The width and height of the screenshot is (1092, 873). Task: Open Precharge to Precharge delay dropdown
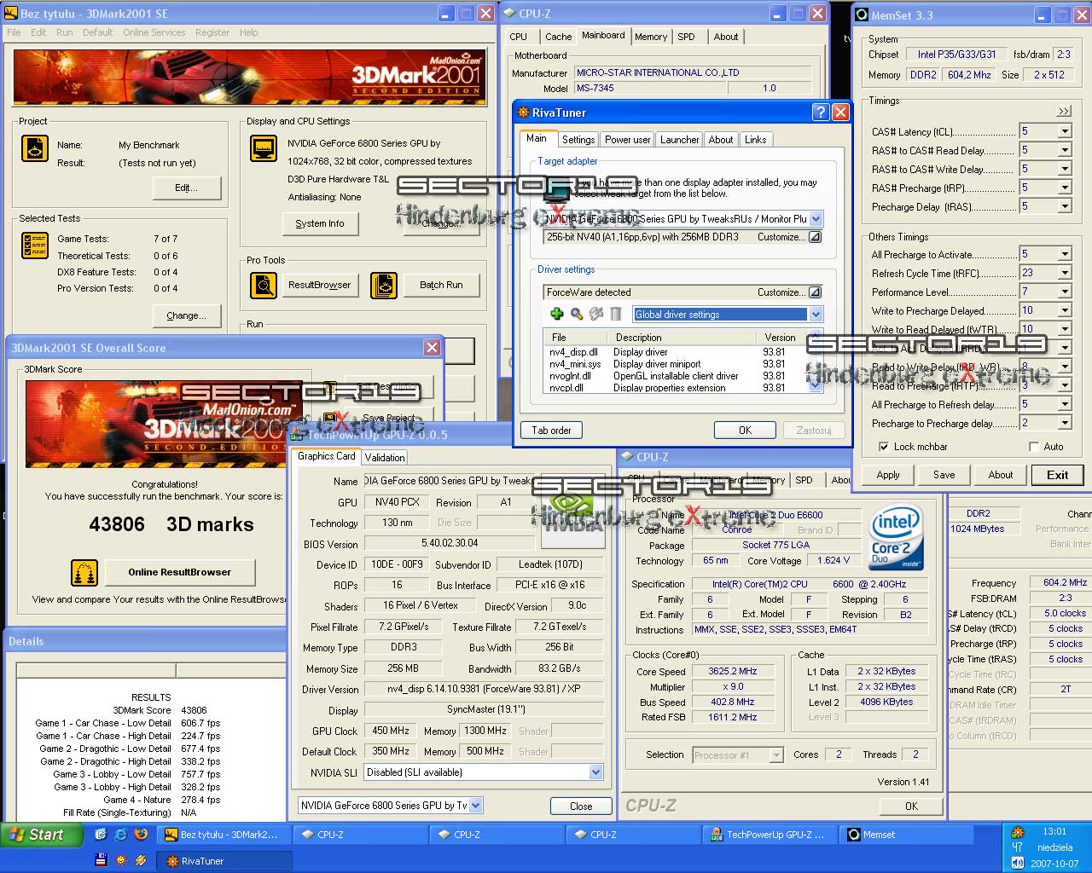point(1065,423)
